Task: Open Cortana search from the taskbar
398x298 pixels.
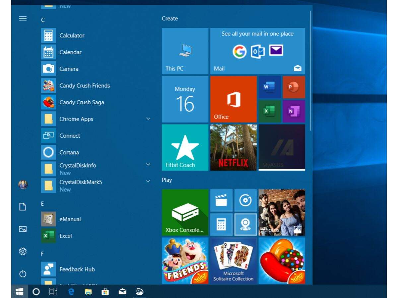Action: pos(35,292)
